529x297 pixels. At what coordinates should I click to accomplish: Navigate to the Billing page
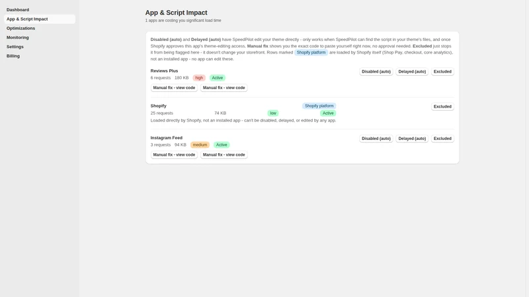pyautogui.click(x=13, y=56)
